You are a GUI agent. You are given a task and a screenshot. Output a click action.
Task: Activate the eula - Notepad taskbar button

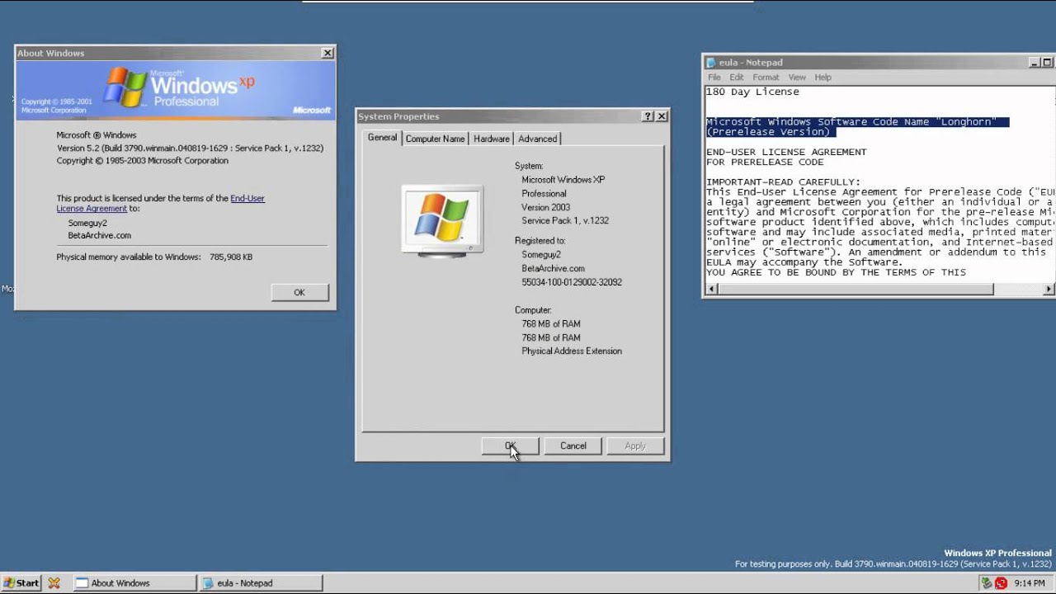[x=262, y=582]
